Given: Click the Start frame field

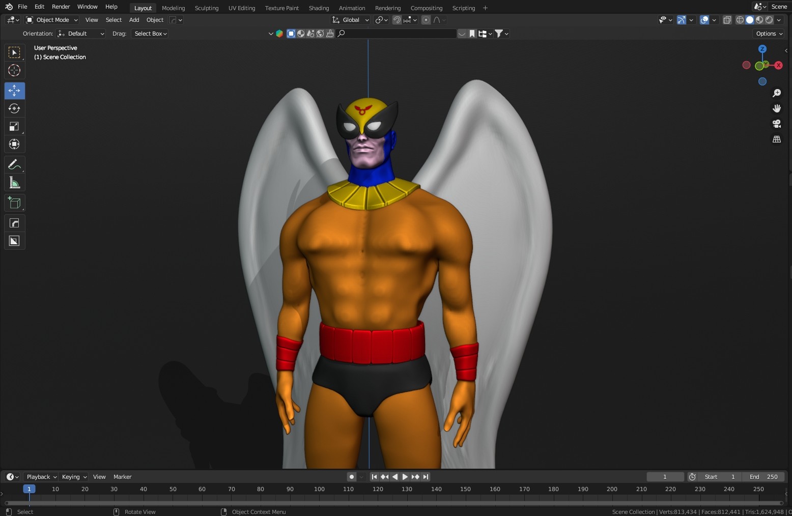Looking at the screenshot, I should pyautogui.click(x=720, y=477).
